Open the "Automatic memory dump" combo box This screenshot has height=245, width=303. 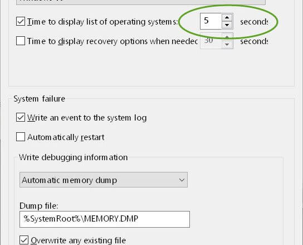coord(104,180)
